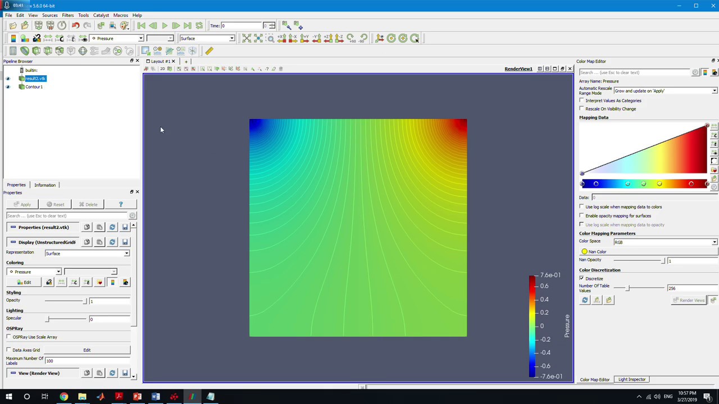Save Display properties as default icon
This screenshot has height=404, width=719.
(x=125, y=242)
